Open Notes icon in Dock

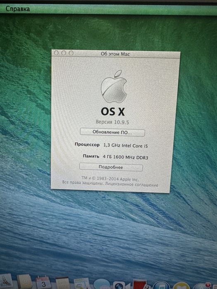click(62, 283)
